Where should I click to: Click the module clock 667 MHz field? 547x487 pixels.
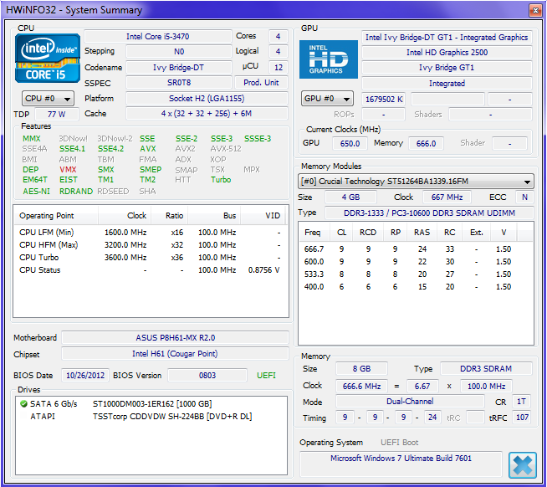(447, 197)
